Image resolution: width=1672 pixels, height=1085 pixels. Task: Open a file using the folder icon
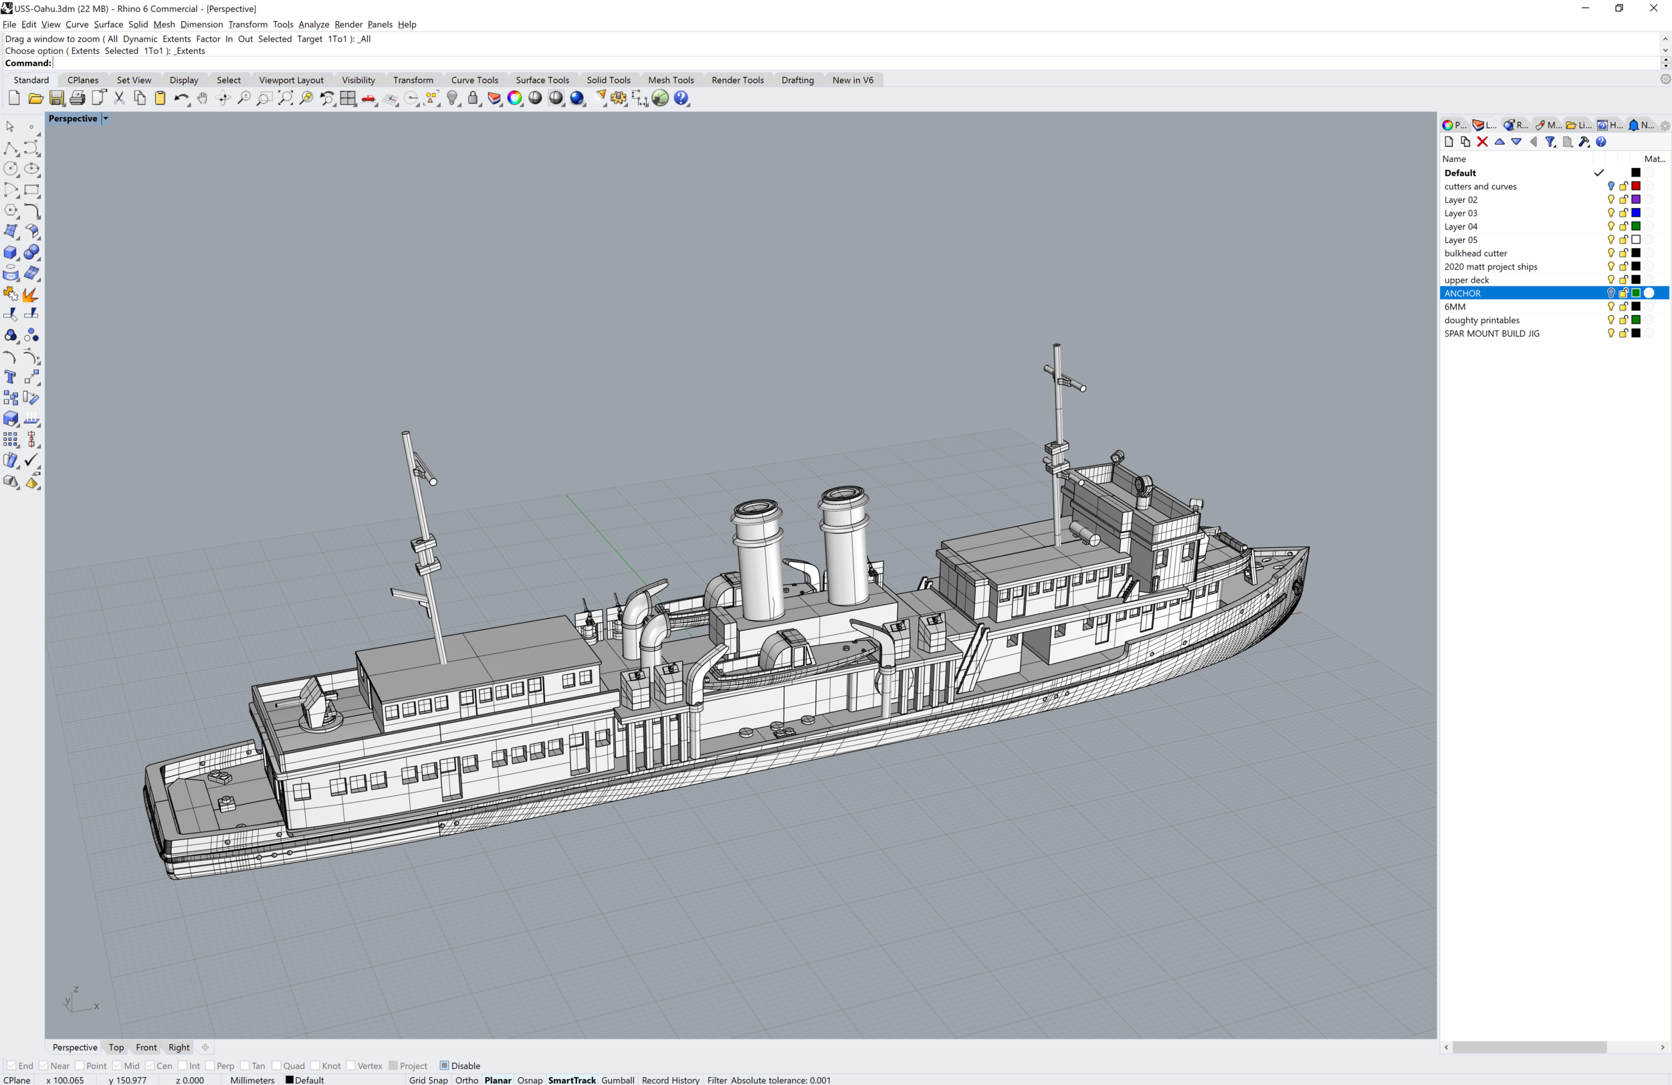point(35,98)
